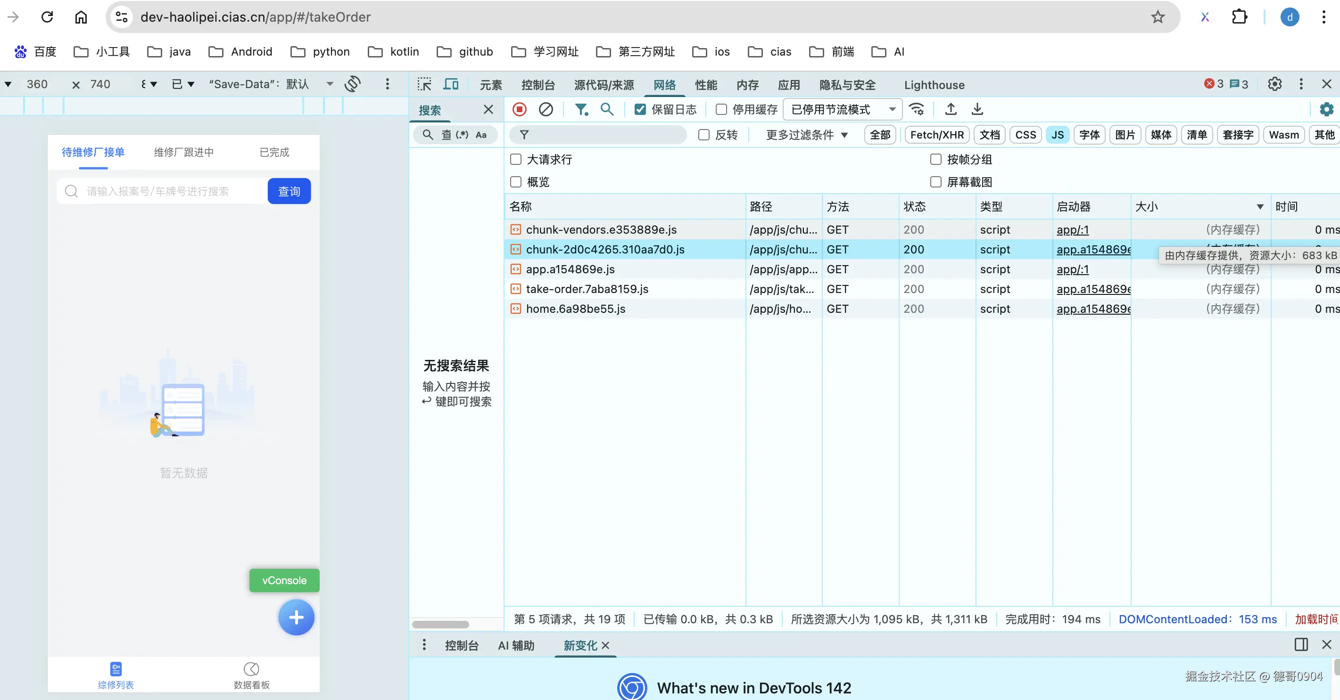Enable the 停用缓存 checkbox
The height and width of the screenshot is (700, 1340).
point(721,109)
